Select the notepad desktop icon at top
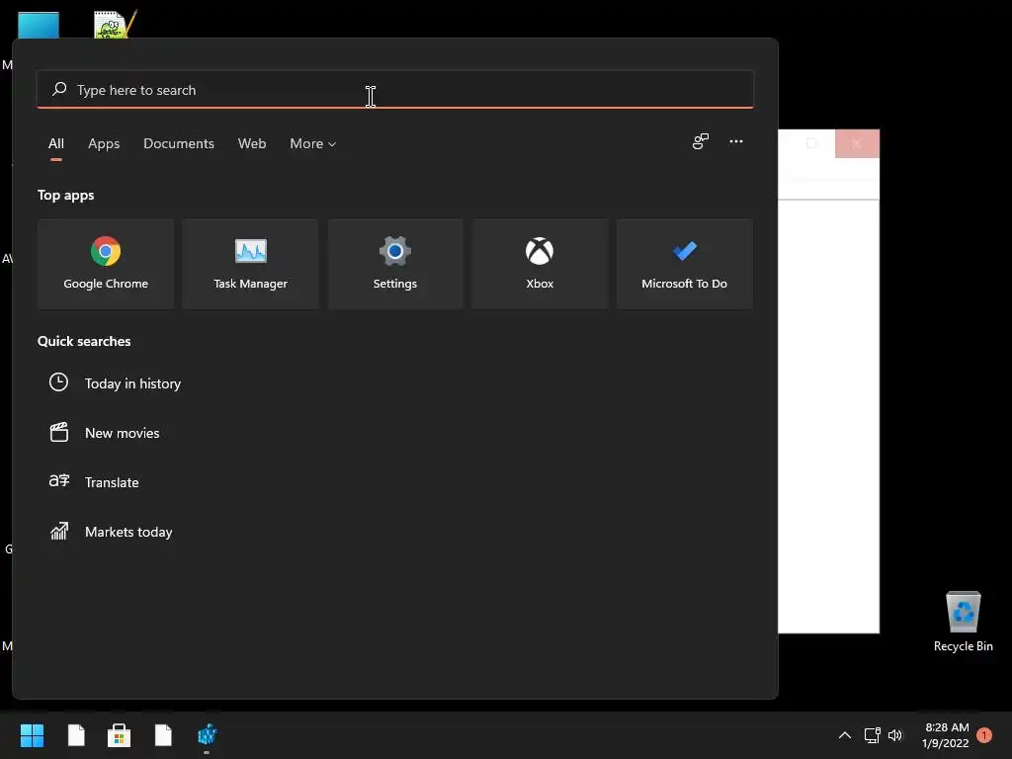Screen dimensions: 1012x759 pos(115,24)
